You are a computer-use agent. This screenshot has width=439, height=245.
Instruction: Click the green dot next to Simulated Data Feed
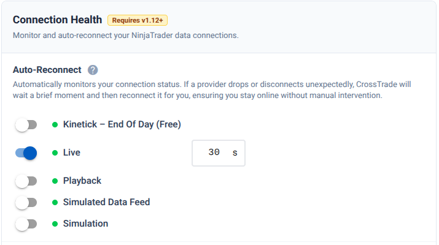pyautogui.click(x=55, y=202)
